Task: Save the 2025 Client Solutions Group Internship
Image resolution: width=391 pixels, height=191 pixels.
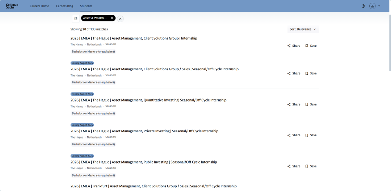Action: (311, 46)
